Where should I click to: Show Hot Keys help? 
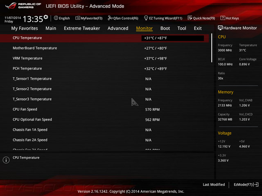tap(232, 18)
